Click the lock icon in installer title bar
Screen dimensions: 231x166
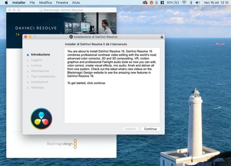pos(162,37)
